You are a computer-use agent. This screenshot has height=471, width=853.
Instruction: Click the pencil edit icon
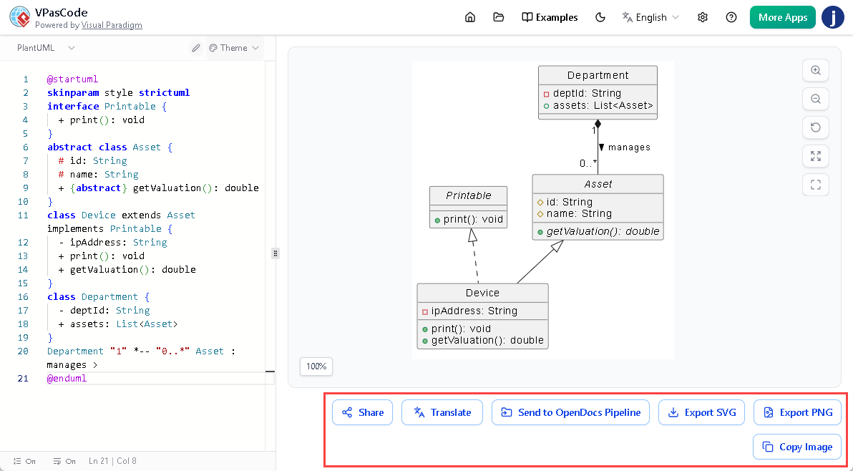click(196, 48)
